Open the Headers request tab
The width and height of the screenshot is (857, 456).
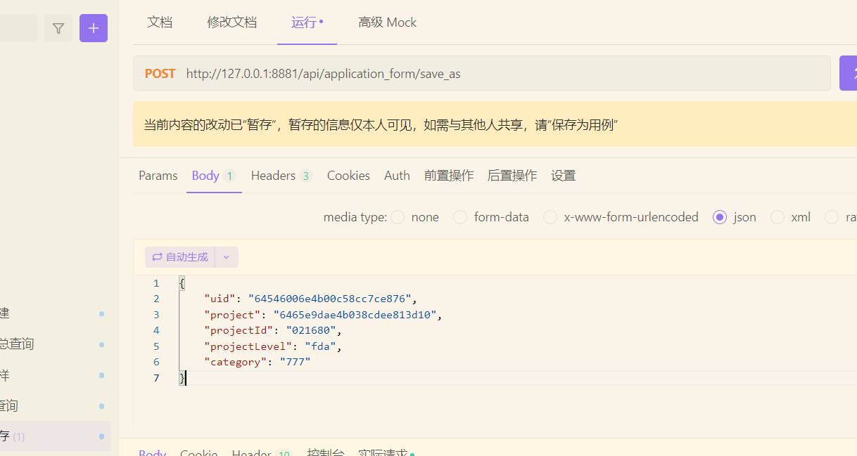273,176
